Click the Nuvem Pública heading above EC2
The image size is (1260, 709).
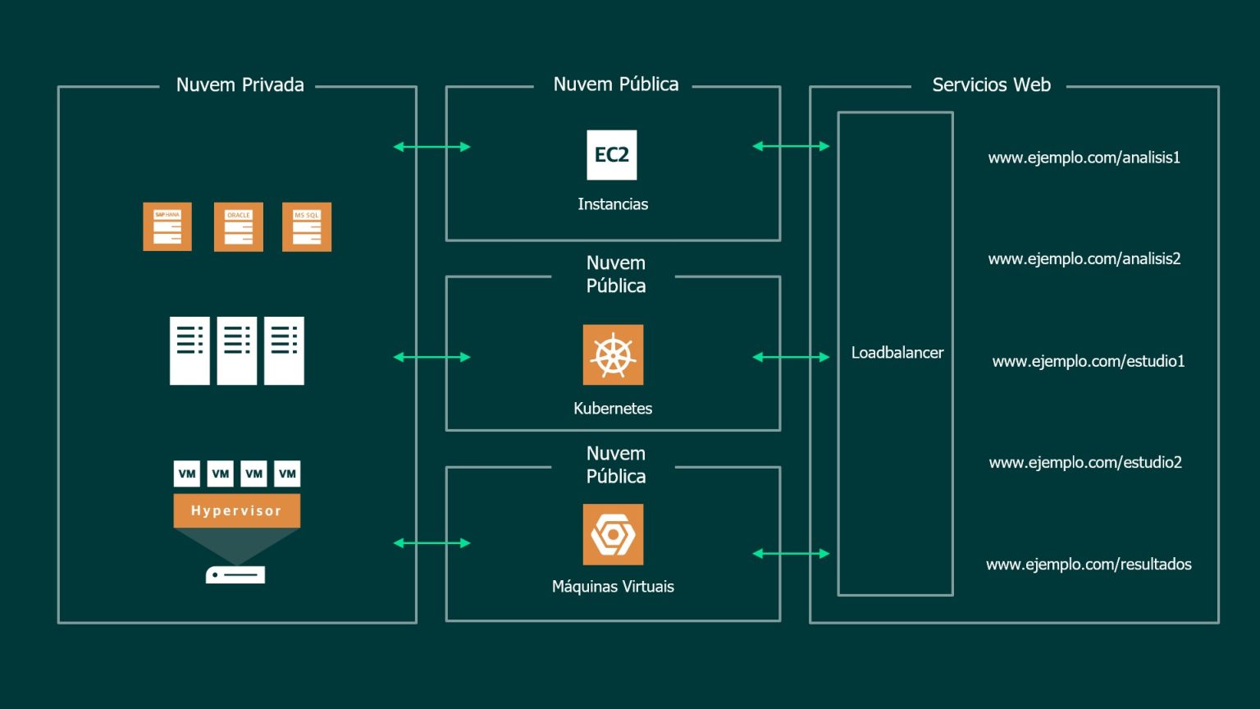(x=616, y=84)
